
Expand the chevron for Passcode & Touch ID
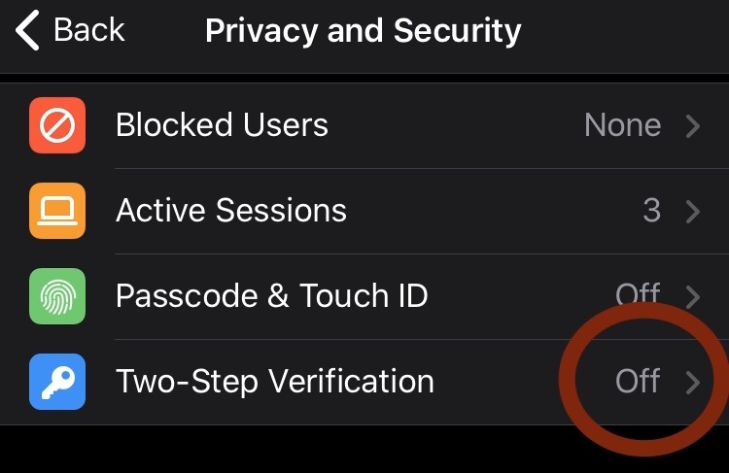point(693,297)
